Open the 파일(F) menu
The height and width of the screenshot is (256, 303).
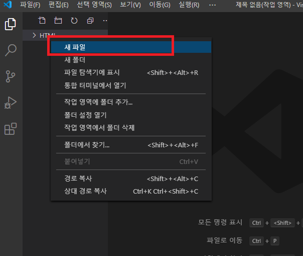point(30,5)
